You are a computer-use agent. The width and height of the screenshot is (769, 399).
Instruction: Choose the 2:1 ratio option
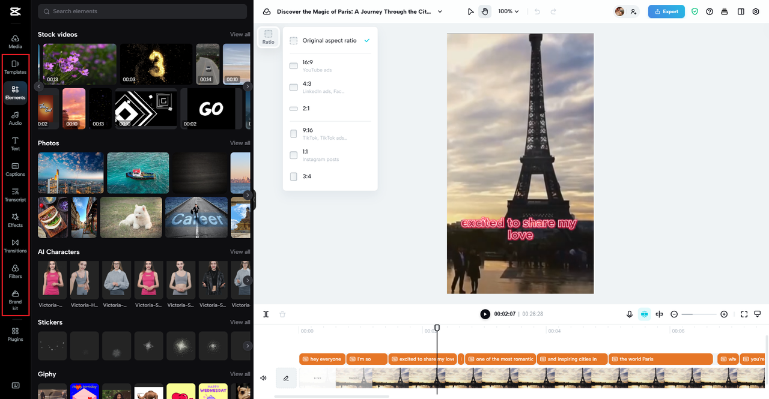tap(330, 109)
